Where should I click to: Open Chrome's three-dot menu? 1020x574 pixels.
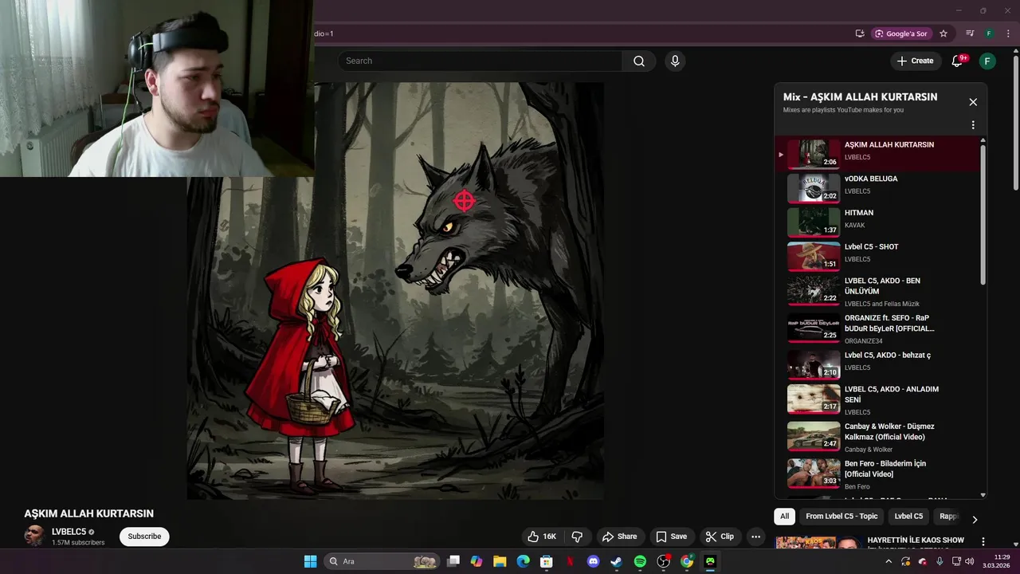pyautogui.click(x=1008, y=33)
